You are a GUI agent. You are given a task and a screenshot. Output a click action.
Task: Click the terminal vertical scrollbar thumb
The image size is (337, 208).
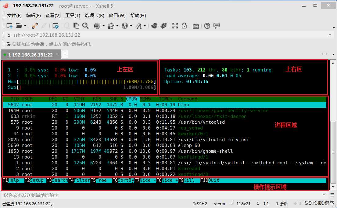333,152
